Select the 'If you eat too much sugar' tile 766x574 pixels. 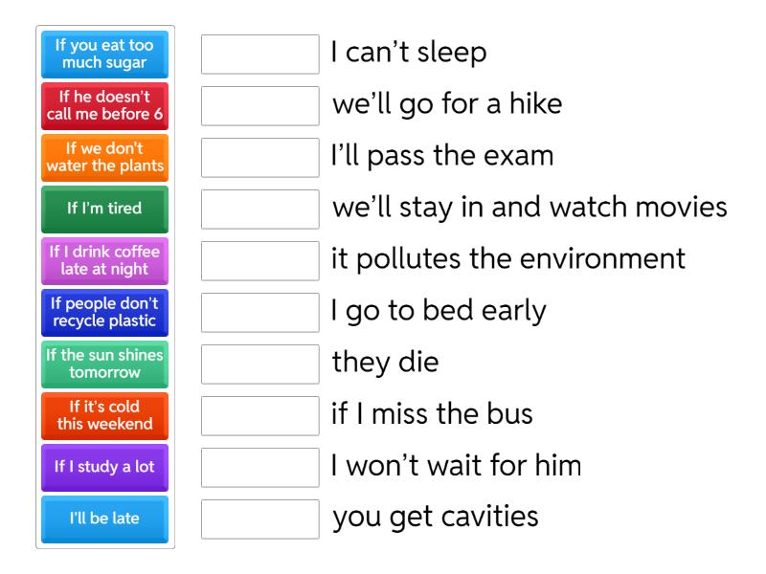coord(105,55)
